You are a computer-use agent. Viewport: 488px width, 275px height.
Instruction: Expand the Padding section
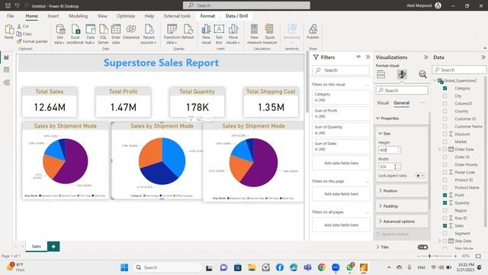[380, 205]
